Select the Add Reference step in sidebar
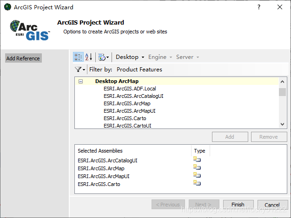This screenshot has width=291, height=218. 23,58
